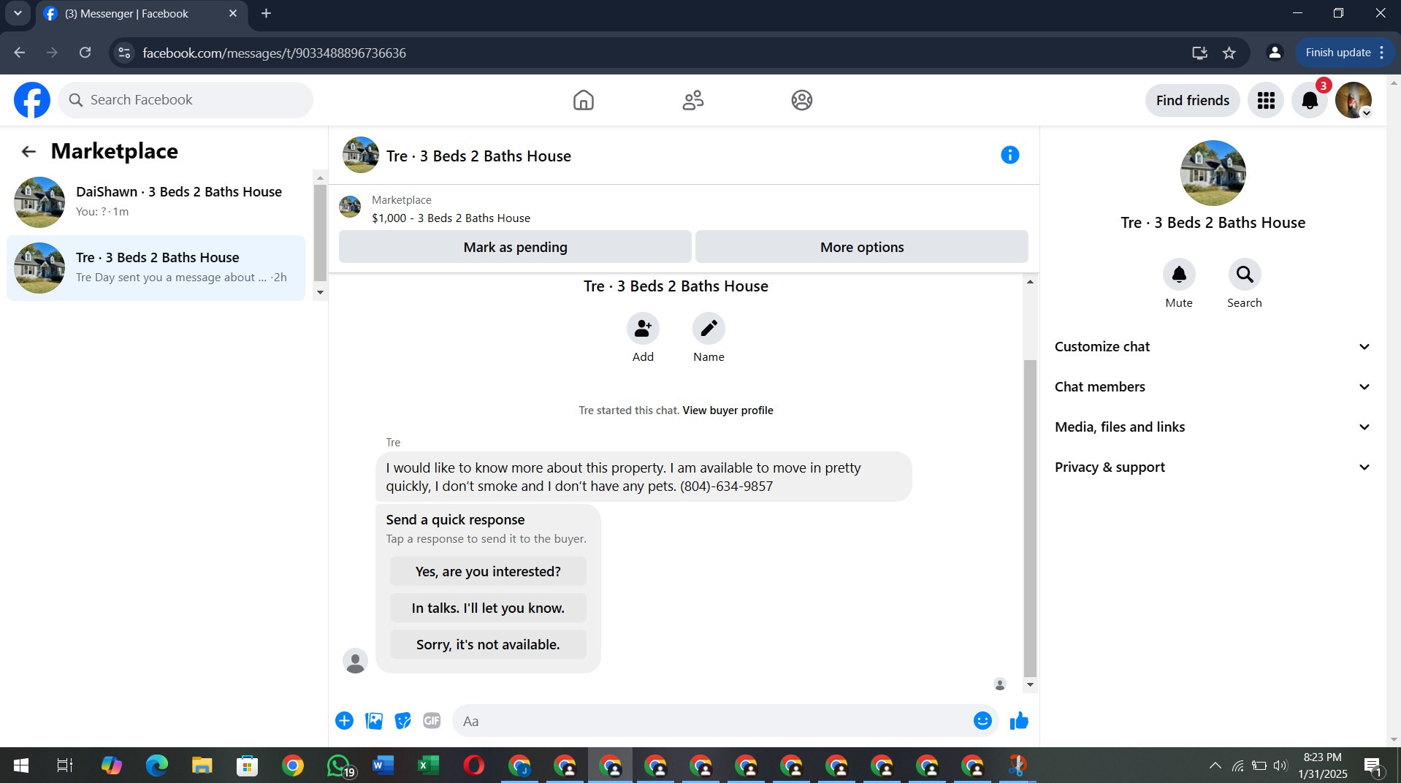Attach a photo file to the message
This screenshot has width=1401, height=783.
374,721
